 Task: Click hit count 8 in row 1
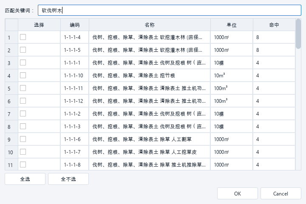click(274, 37)
